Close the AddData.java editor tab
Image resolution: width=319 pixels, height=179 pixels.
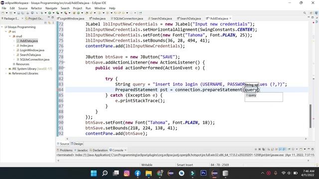230,18
